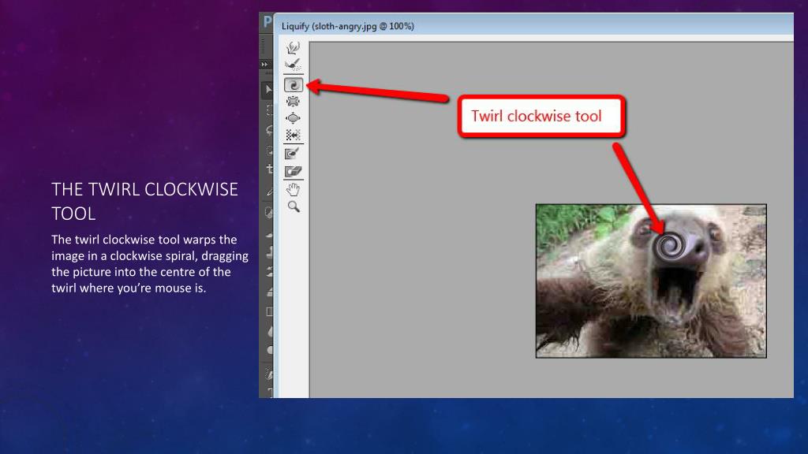Select the Forward Warp tool in Liquify
The height and width of the screenshot is (454, 808).
coord(294,48)
